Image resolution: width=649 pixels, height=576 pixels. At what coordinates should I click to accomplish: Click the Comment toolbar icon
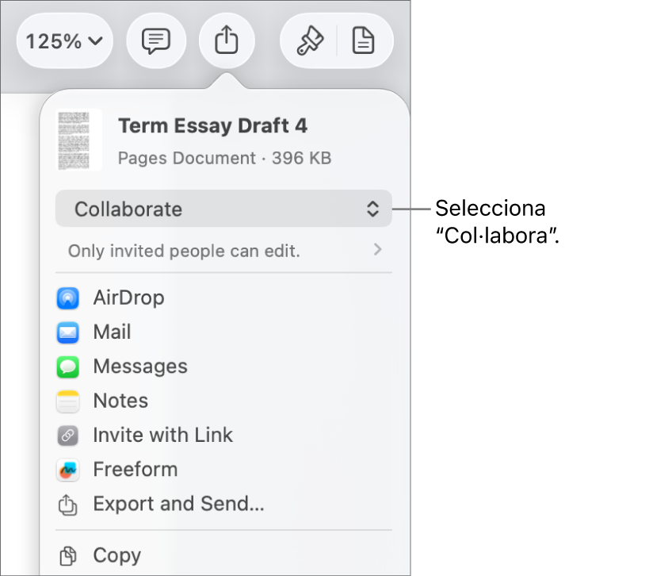pyautogui.click(x=155, y=41)
